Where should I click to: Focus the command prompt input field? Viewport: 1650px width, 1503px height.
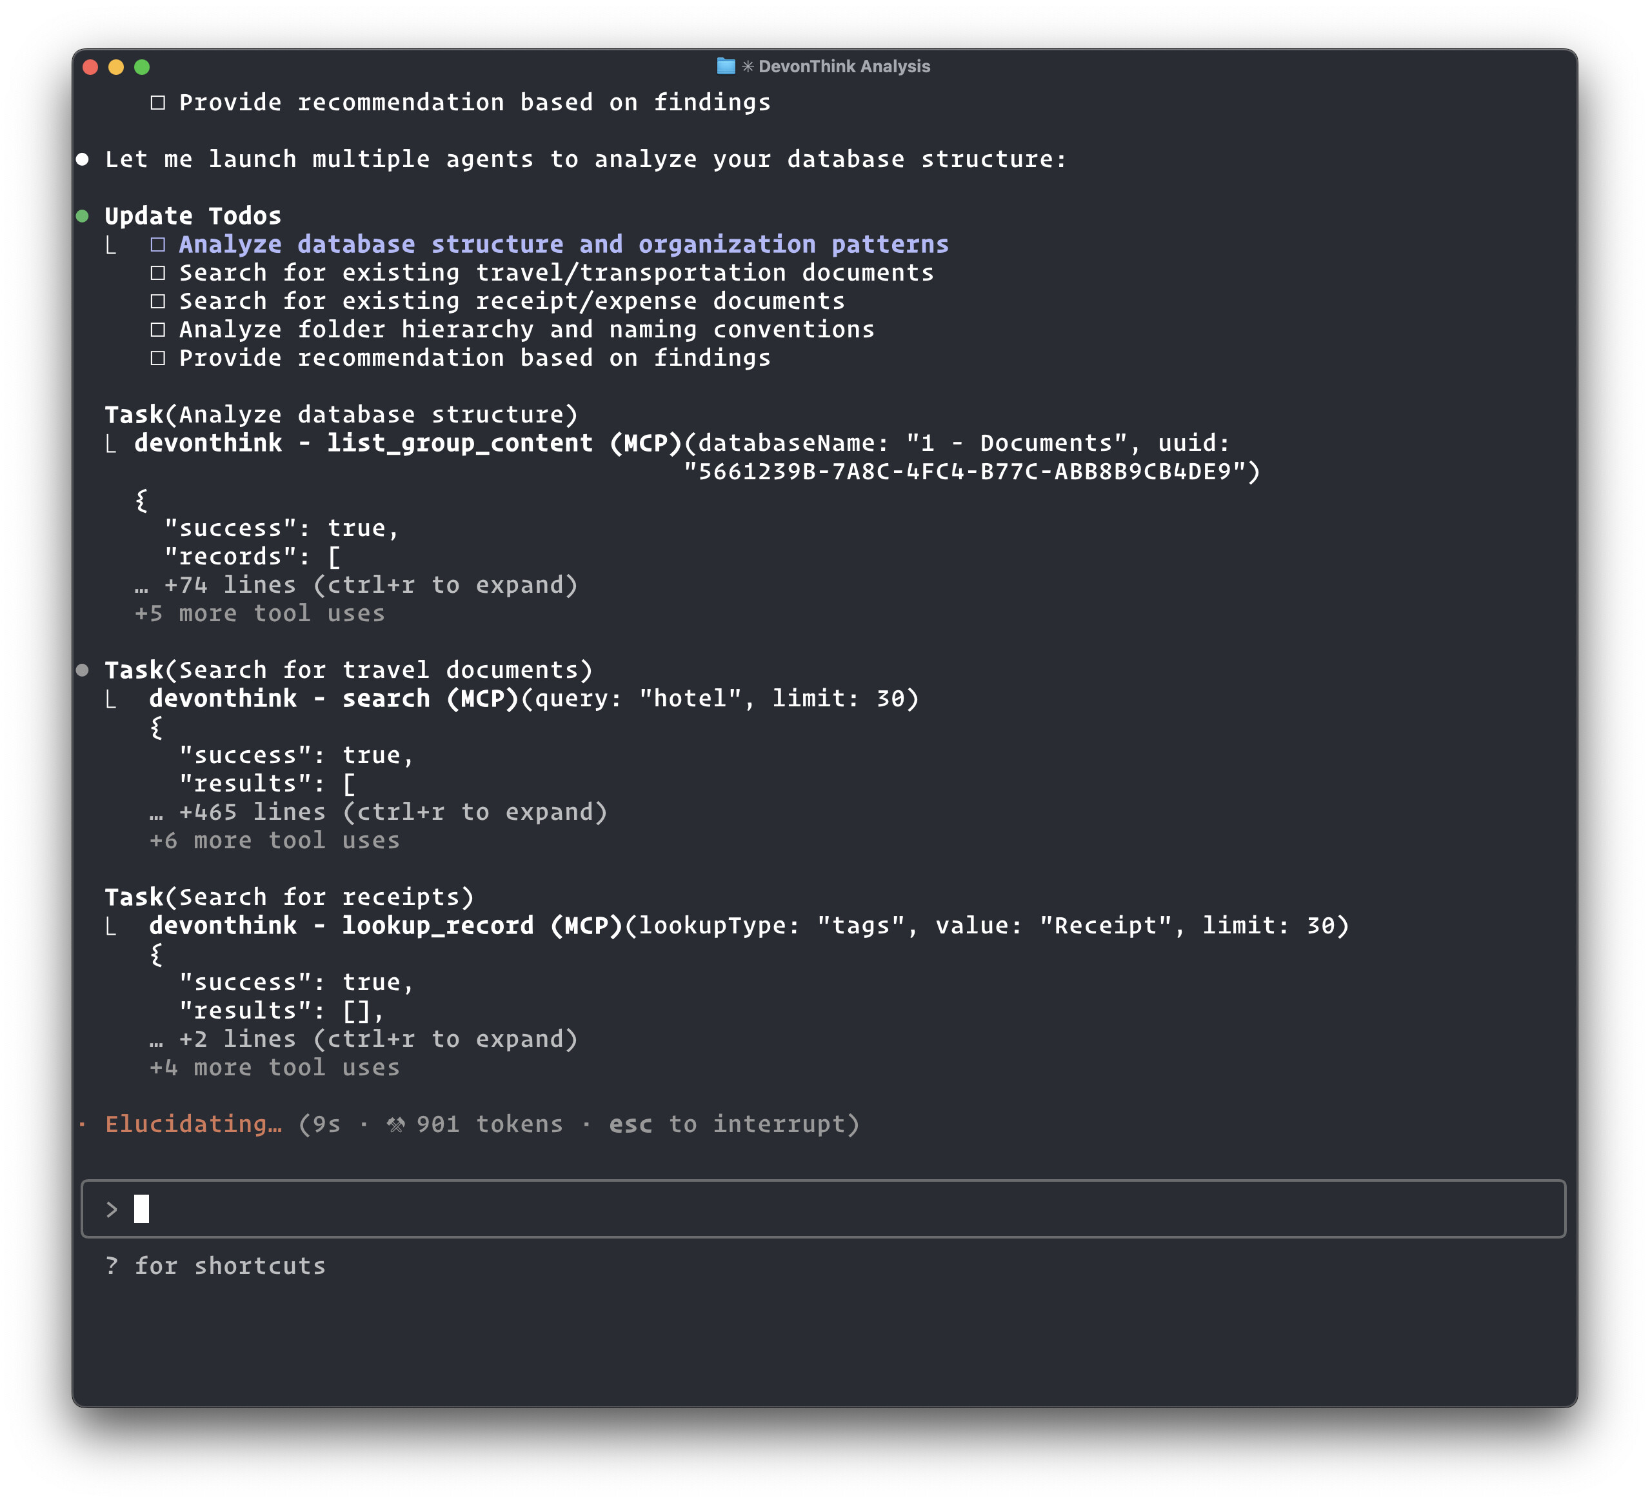pos(823,1209)
